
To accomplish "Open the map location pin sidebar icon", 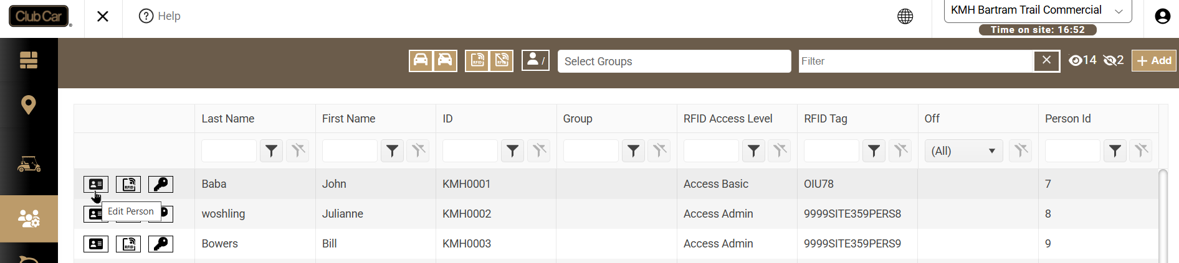I will (x=29, y=104).
